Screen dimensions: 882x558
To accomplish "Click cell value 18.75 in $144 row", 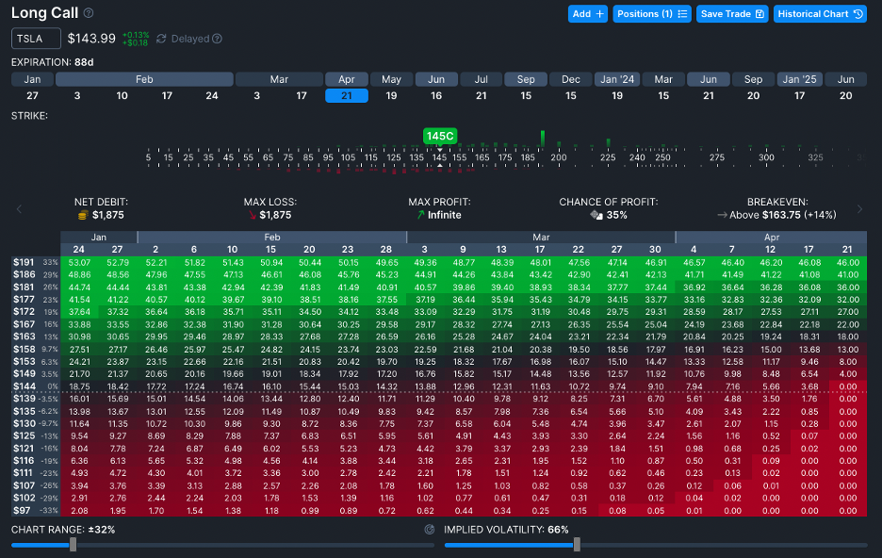I will 79,386.
